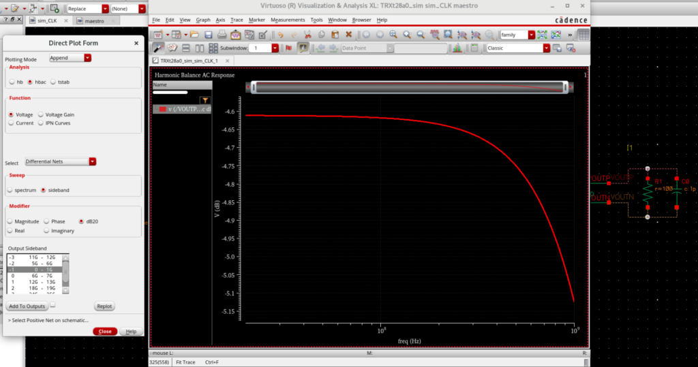Select Imaginary modifier radio button
Viewport: 698px width, 367px height.
click(x=46, y=231)
